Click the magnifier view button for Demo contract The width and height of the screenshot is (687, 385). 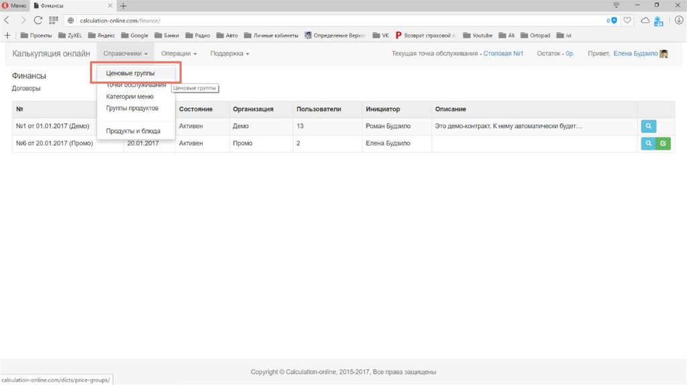click(x=648, y=126)
